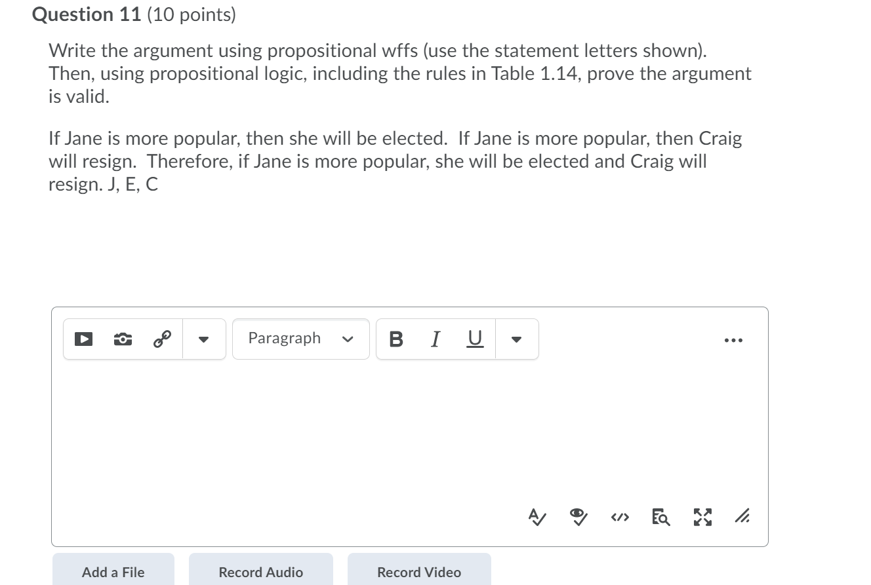Toggle italic formatting
Image resolution: width=871 pixels, height=585 pixels.
coord(434,339)
